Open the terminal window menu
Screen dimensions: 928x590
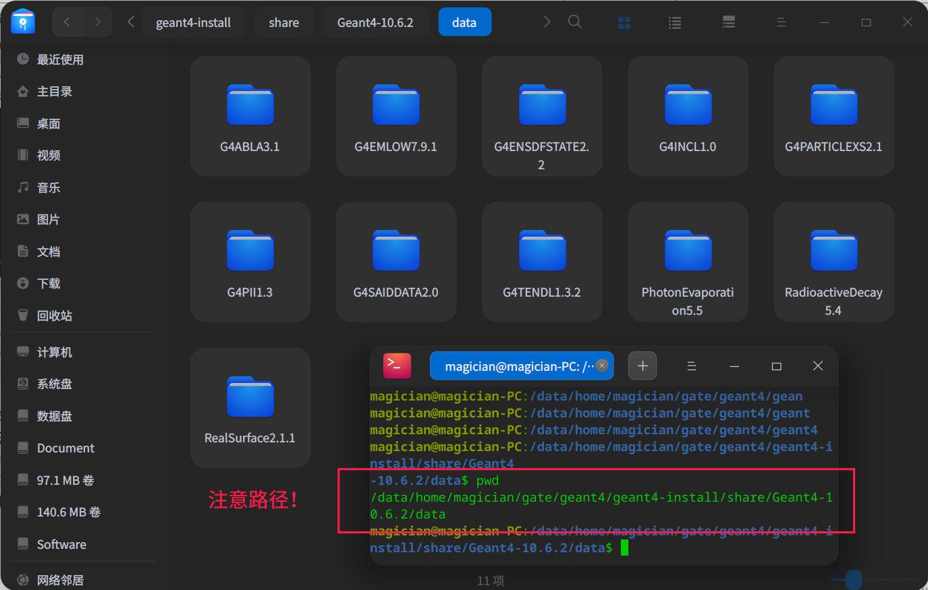pyautogui.click(x=692, y=365)
